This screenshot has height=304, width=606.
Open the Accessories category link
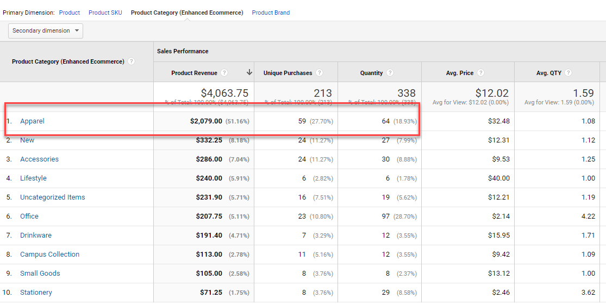pyautogui.click(x=39, y=159)
